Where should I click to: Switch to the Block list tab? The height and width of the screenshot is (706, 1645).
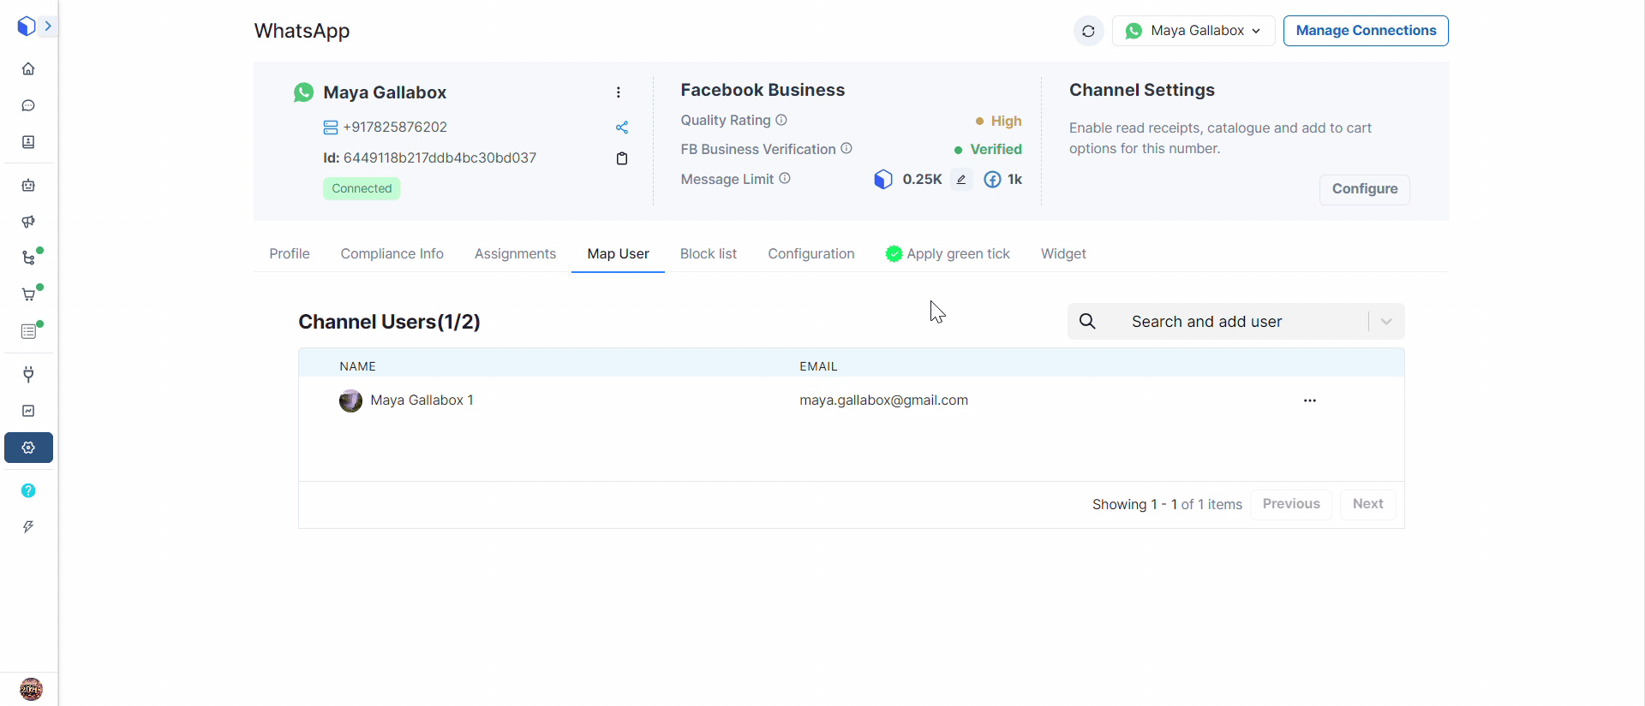(x=708, y=254)
